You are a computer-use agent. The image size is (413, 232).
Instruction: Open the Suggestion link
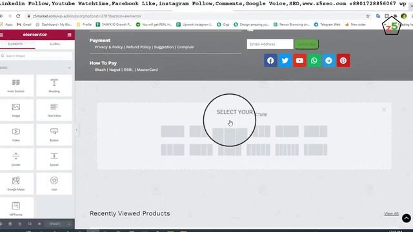tap(164, 47)
